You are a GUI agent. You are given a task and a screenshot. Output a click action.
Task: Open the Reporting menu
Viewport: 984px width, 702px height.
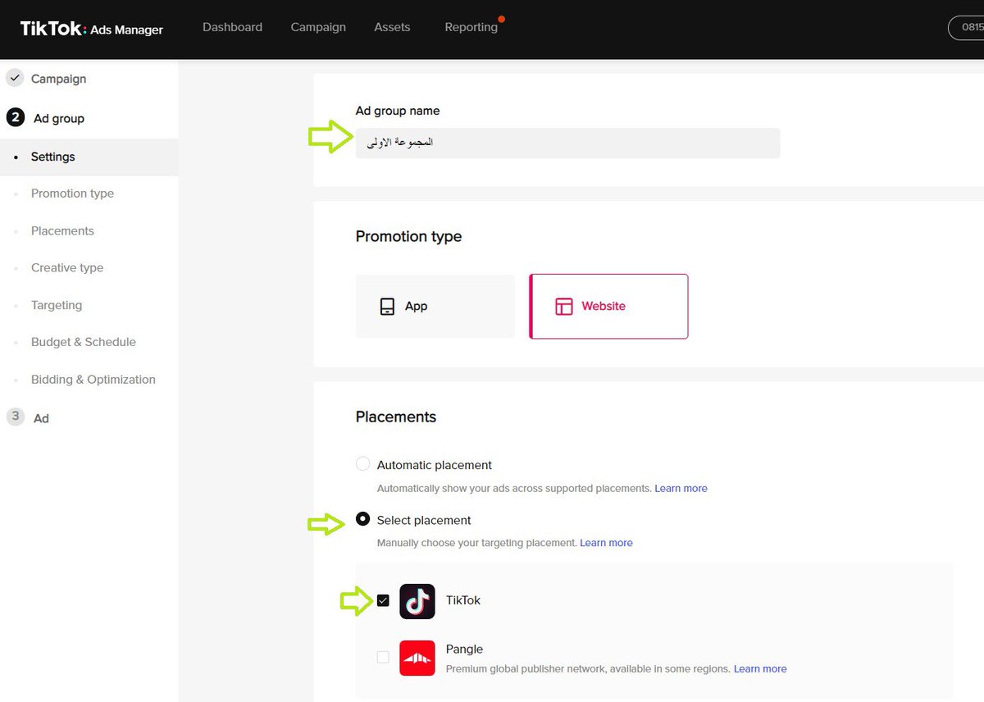pos(471,27)
